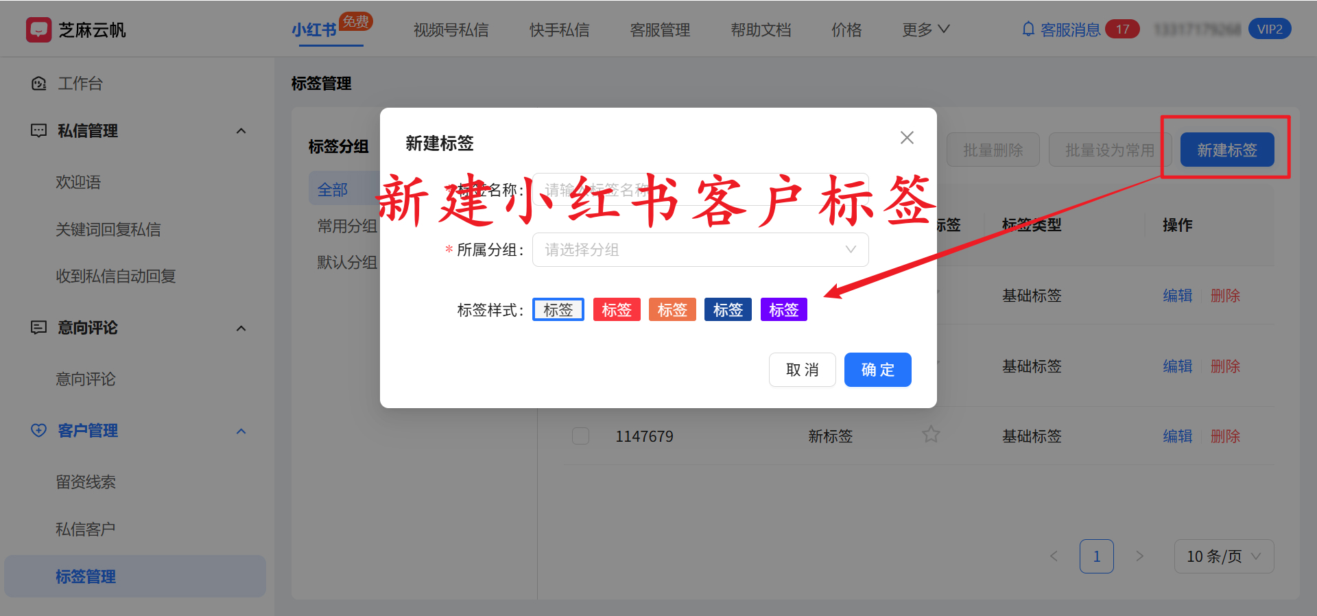Select the 常用分组 tag group

pos(347,226)
